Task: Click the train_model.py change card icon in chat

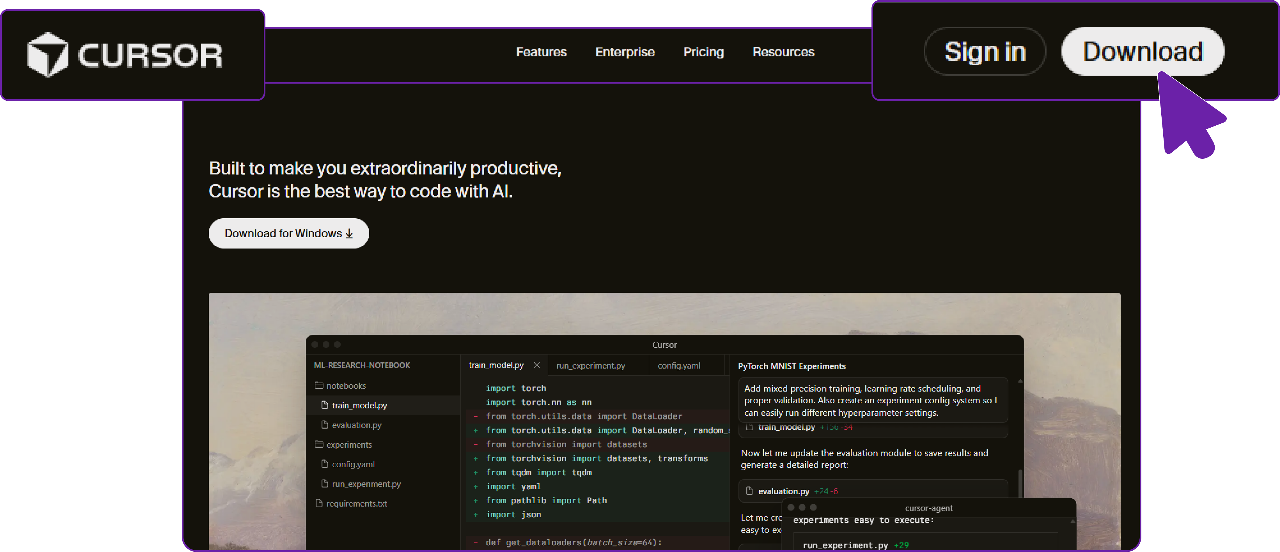Action: pos(750,427)
